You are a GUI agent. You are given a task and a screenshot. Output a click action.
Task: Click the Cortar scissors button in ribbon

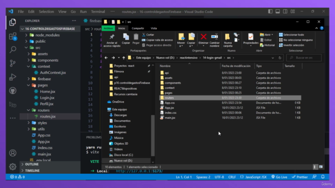pos(148,34)
